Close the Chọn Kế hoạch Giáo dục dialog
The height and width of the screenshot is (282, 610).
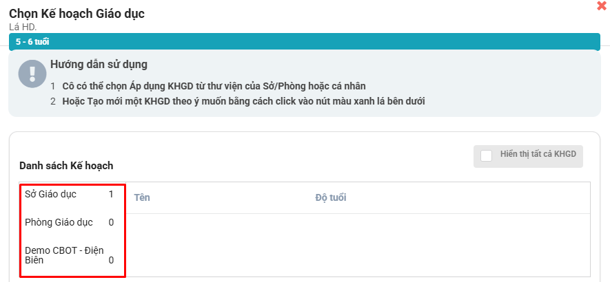(x=601, y=6)
